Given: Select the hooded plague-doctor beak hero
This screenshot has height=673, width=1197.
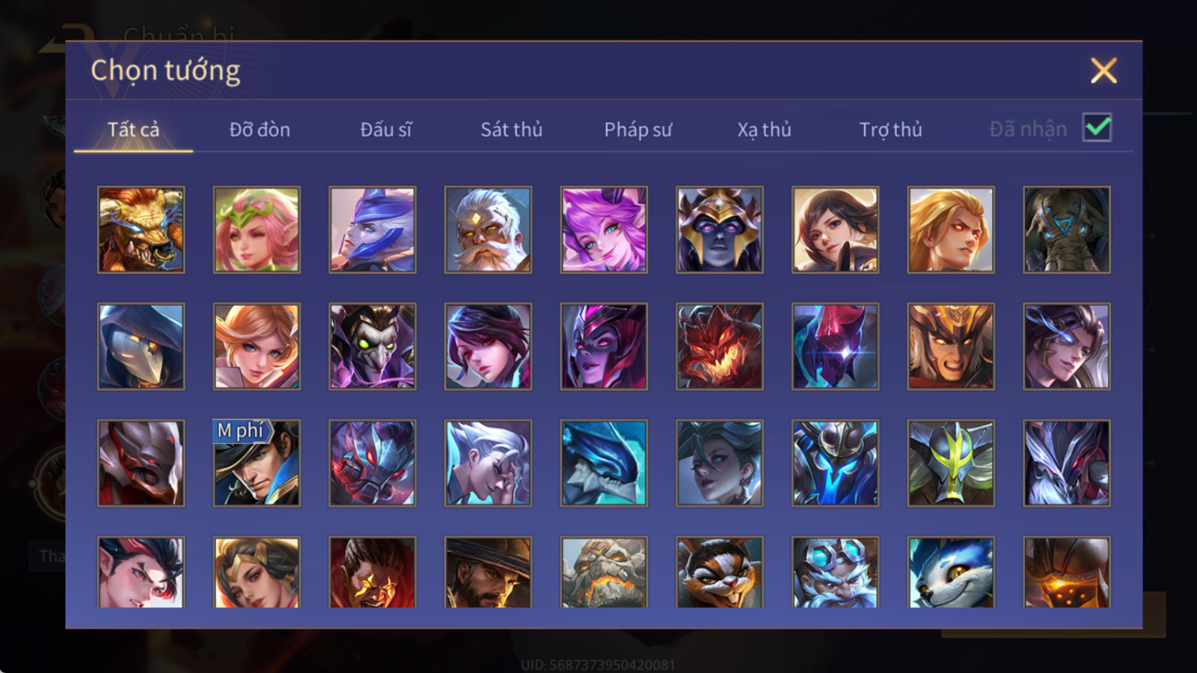Looking at the screenshot, I should tap(141, 346).
